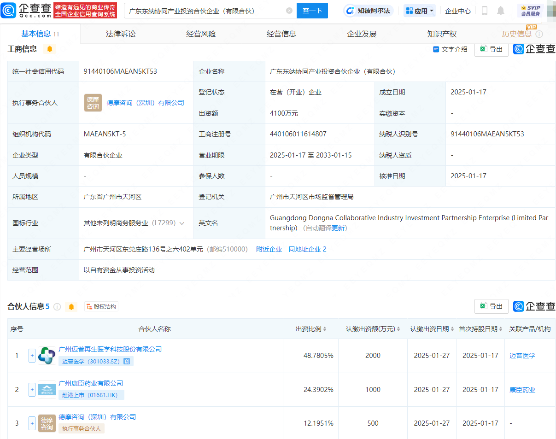Open 德摩咨询（深圳）有限公司 in 执行事务合伙人 row

point(146,103)
